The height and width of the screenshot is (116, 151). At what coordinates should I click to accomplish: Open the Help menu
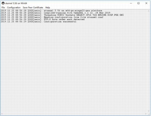pos(48,8)
